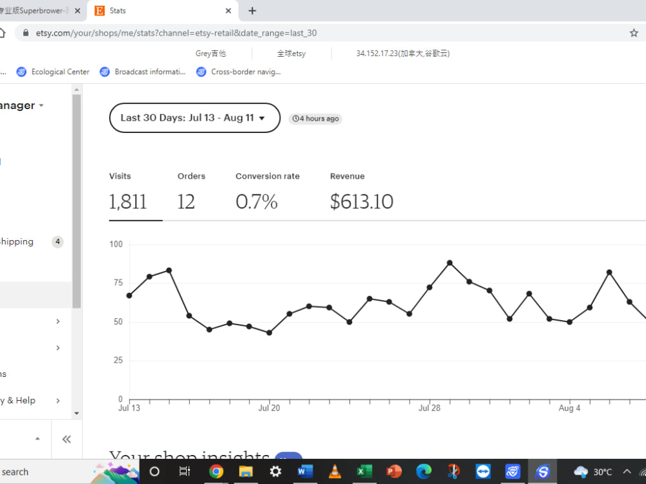Close the Stats browser tab
The height and width of the screenshot is (484, 646).
pos(228,11)
